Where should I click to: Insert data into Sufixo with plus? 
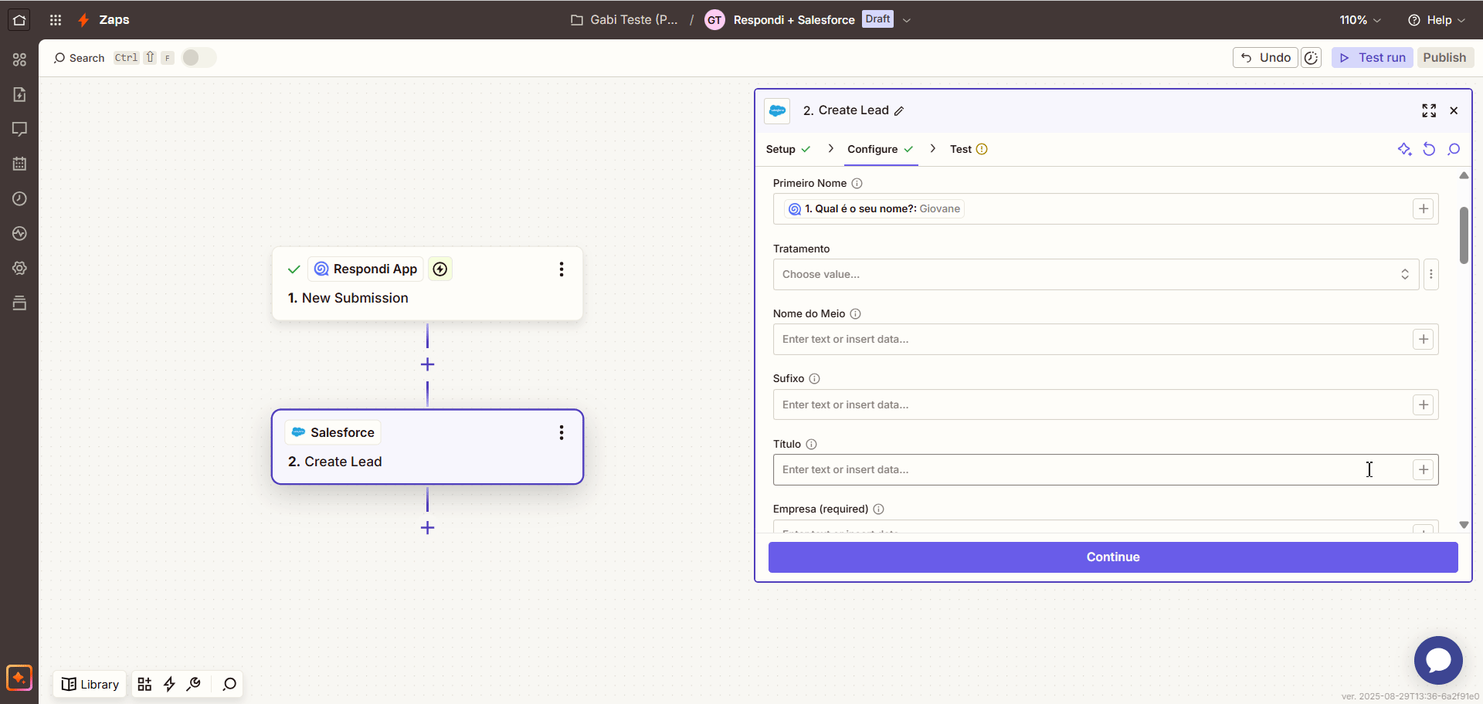tap(1423, 404)
